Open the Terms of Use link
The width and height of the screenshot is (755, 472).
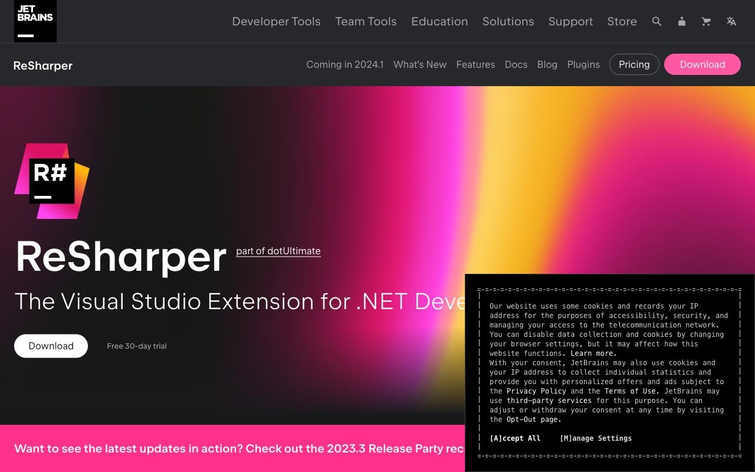tap(632, 391)
